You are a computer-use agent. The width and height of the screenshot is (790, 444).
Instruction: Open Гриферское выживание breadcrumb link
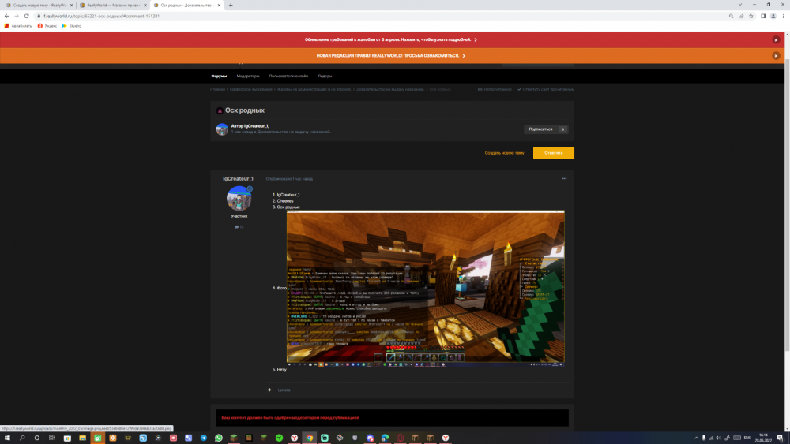click(x=251, y=89)
